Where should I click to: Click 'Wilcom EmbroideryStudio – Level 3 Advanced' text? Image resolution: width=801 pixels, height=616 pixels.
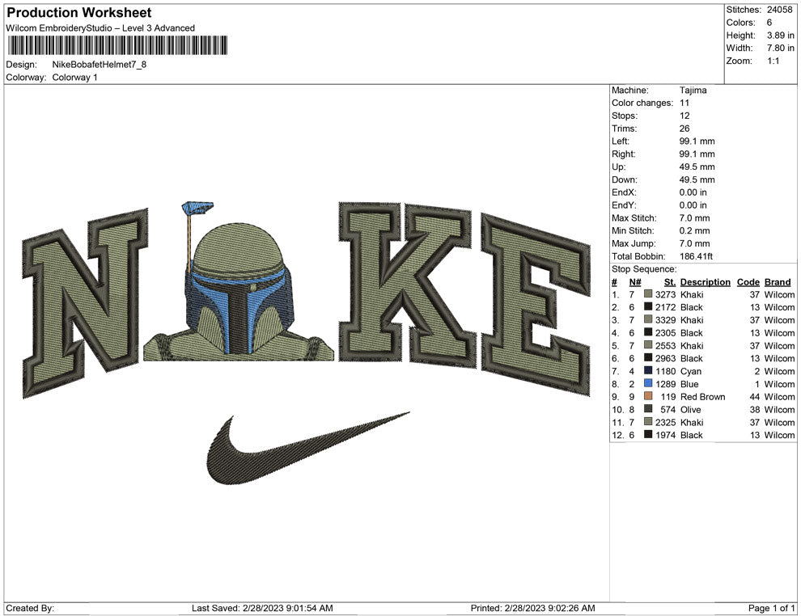point(100,28)
